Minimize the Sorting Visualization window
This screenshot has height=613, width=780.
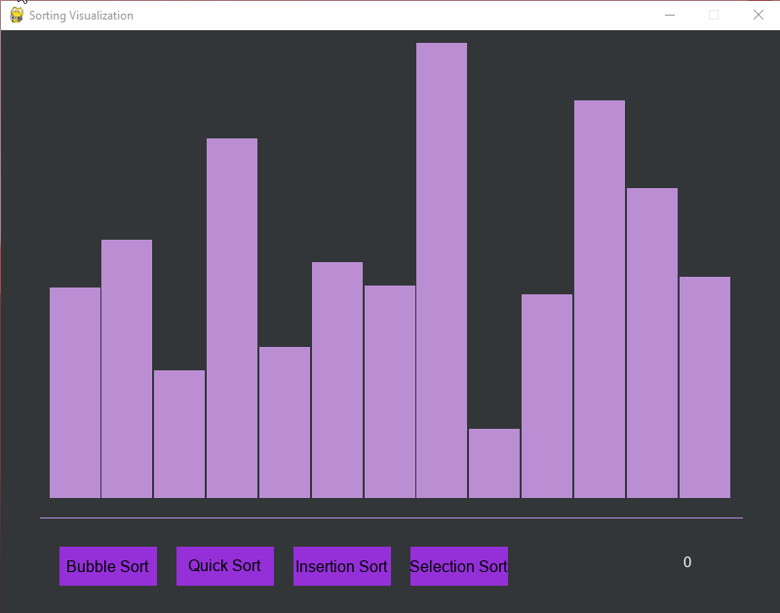click(x=670, y=15)
